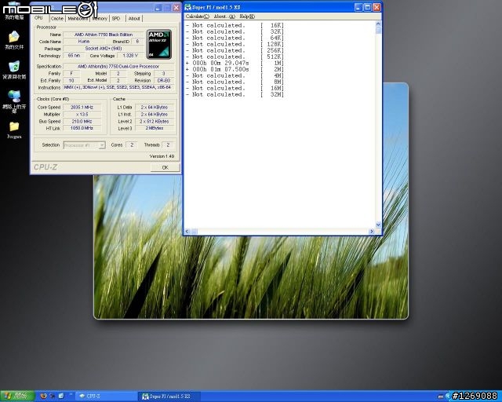
Task: Click the Technology value 65 nm
Action: tap(74, 56)
